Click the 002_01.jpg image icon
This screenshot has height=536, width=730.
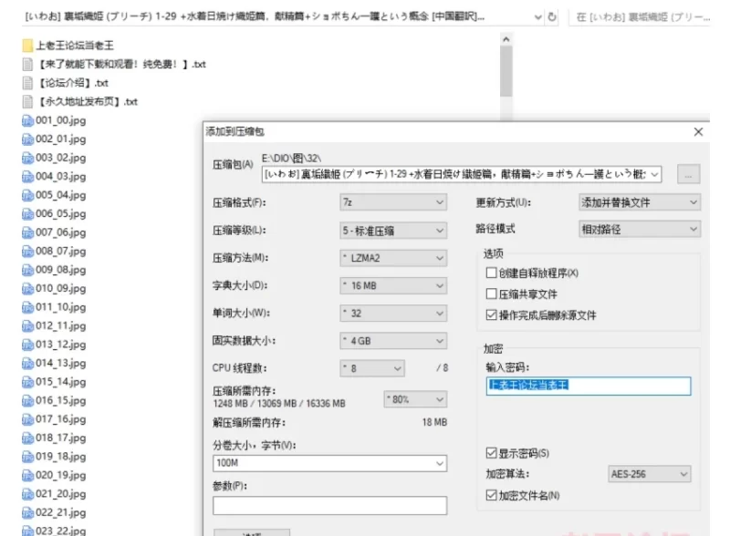pyautogui.click(x=27, y=139)
